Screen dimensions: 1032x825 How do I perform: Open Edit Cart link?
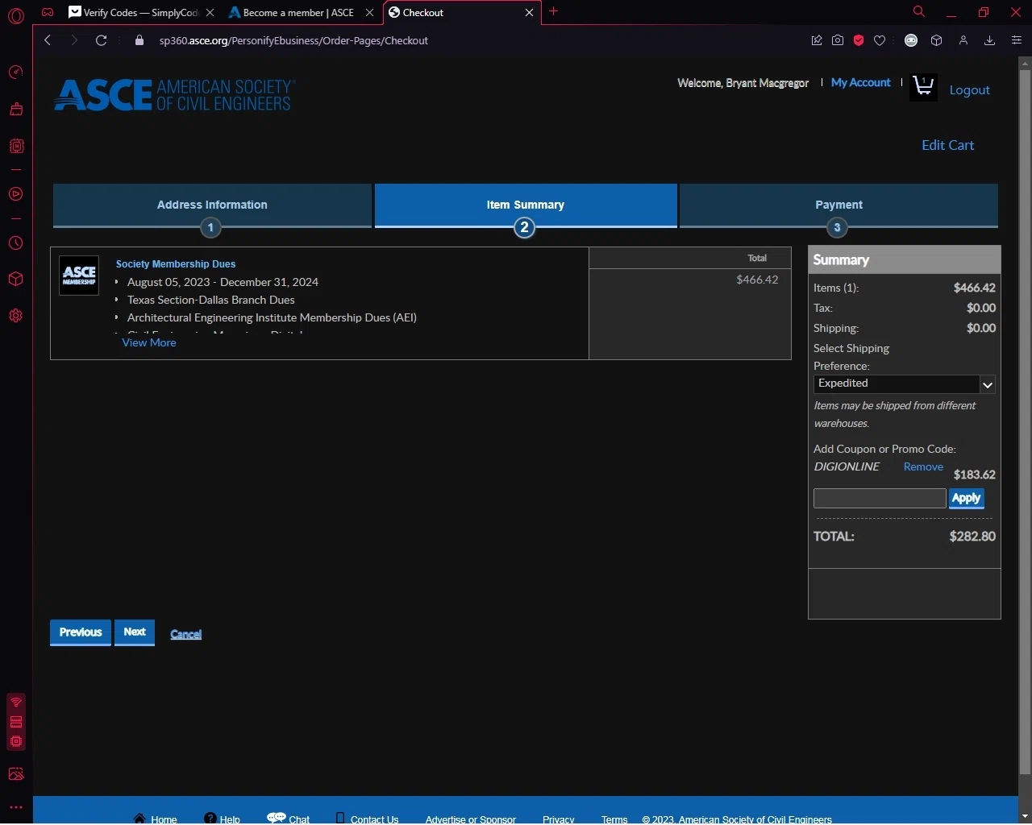click(x=947, y=146)
